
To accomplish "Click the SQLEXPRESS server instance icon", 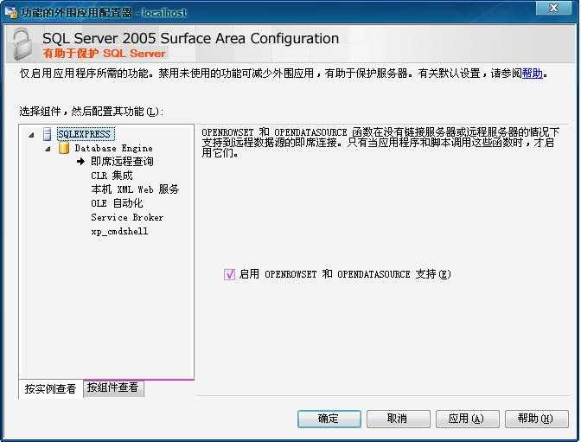I will point(47,134).
